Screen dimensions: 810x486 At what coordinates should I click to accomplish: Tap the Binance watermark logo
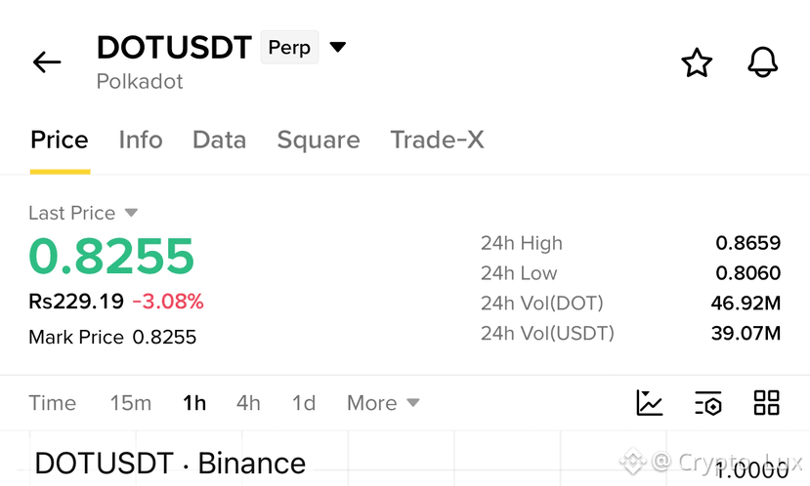(632, 461)
